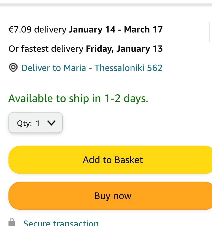This screenshot has height=226, width=212.
Task: Click the Thessaloniki 562 address text
Action: [x=129, y=68]
